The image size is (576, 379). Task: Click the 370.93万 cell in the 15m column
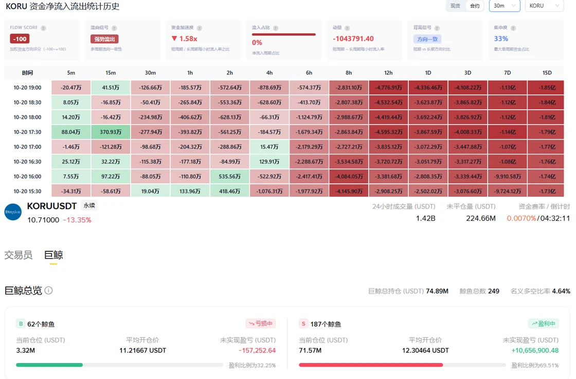[111, 132]
